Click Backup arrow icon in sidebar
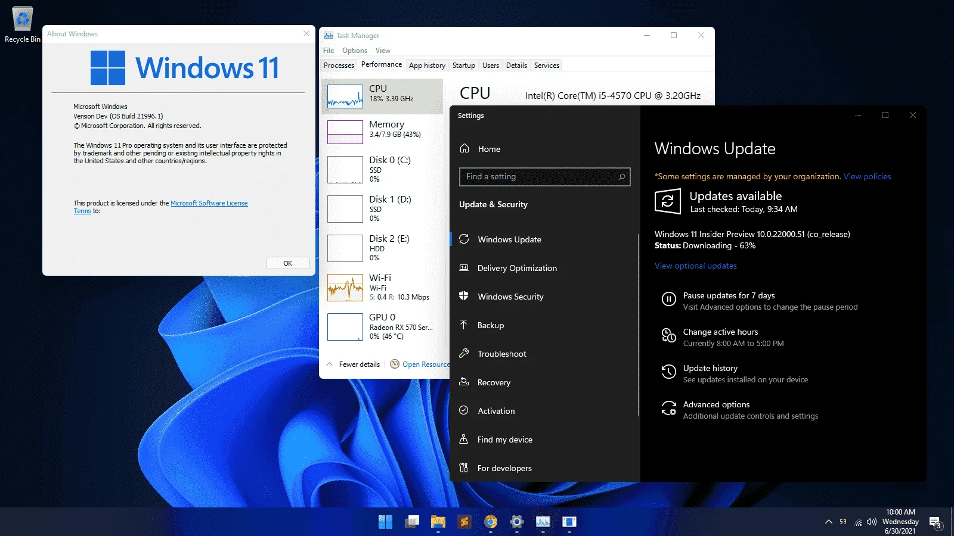Viewport: 954px width, 536px height. (x=464, y=325)
